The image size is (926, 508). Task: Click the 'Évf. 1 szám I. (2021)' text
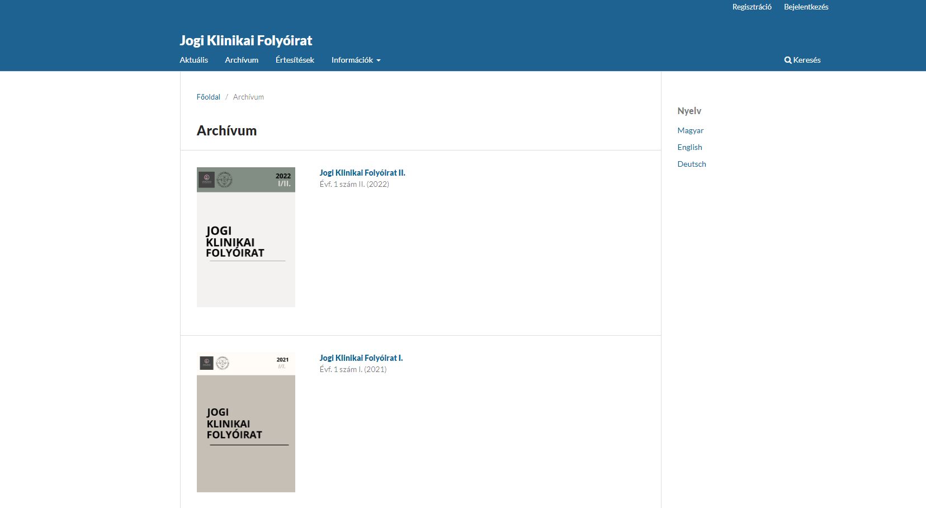pyautogui.click(x=353, y=369)
